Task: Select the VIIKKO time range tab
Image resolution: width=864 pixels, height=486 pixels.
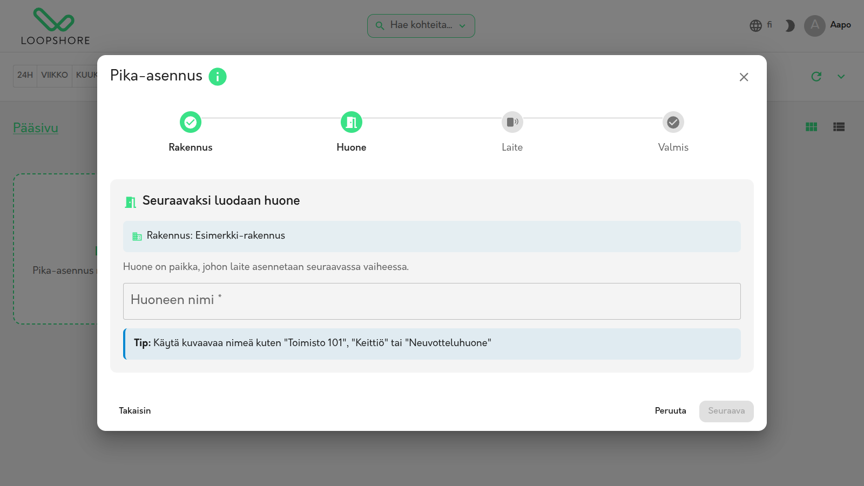Action: point(55,75)
